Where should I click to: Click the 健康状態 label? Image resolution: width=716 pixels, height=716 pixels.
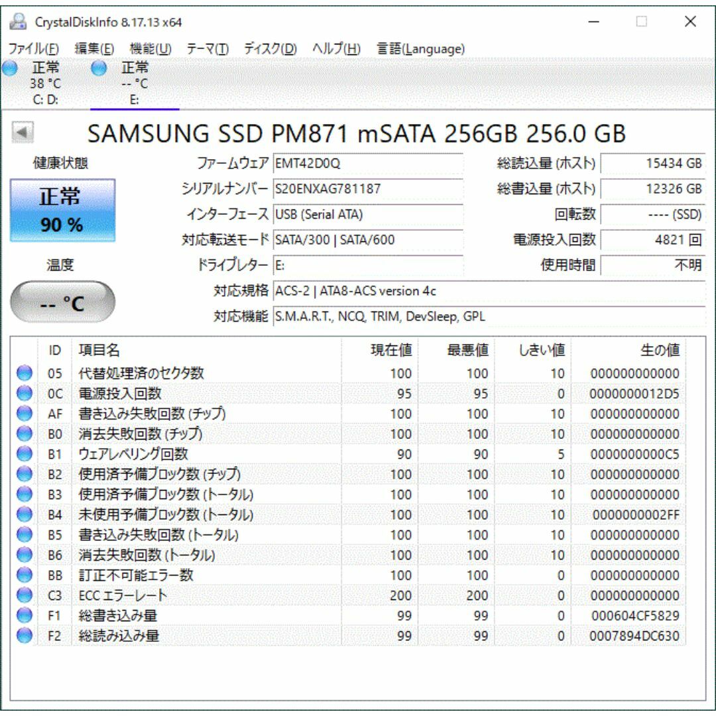click(x=60, y=163)
